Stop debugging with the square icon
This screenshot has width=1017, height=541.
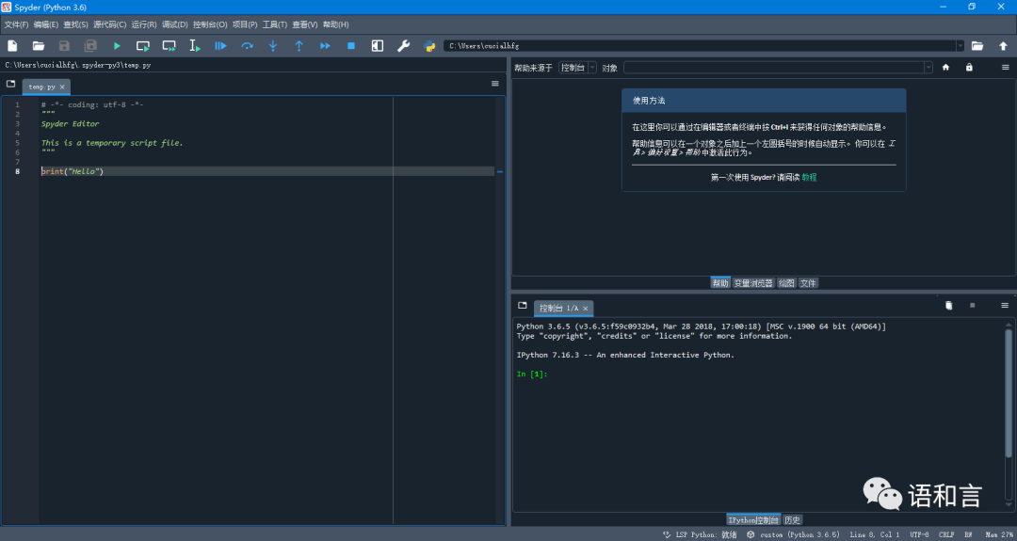tap(351, 46)
